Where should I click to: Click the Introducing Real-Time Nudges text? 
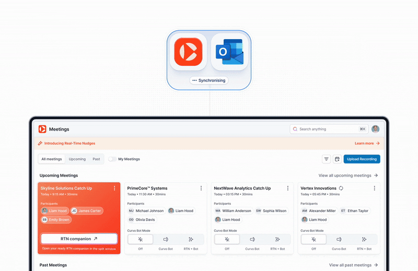(69, 144)
